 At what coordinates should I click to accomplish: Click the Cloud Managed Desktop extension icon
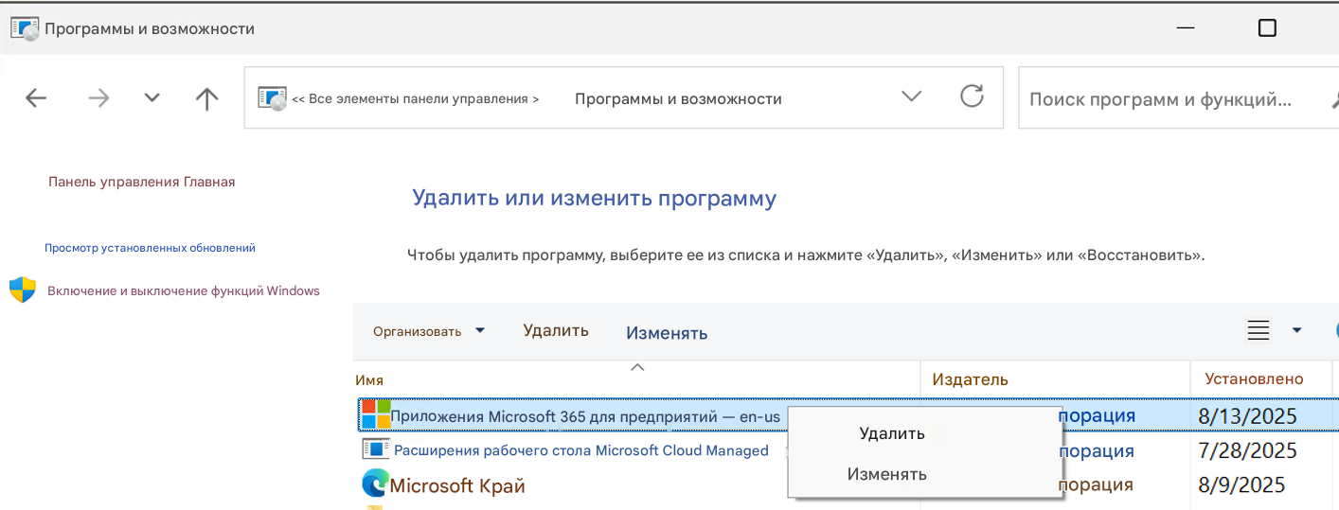(x=376, y=449)
